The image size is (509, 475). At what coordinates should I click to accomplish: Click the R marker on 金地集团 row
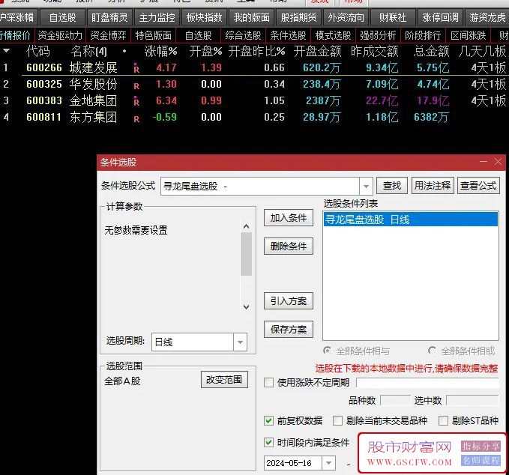click(x=136, y=102)
